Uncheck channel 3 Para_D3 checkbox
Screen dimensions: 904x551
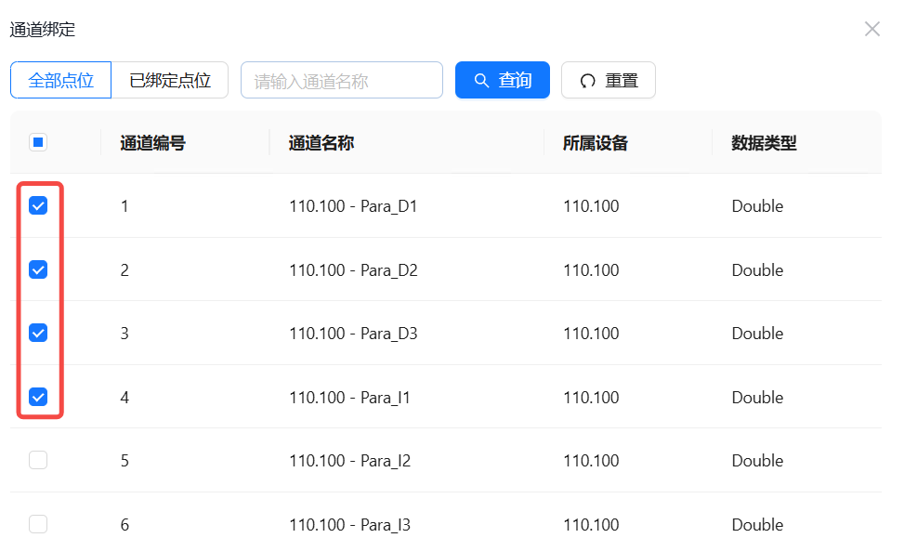coord(38,333)
